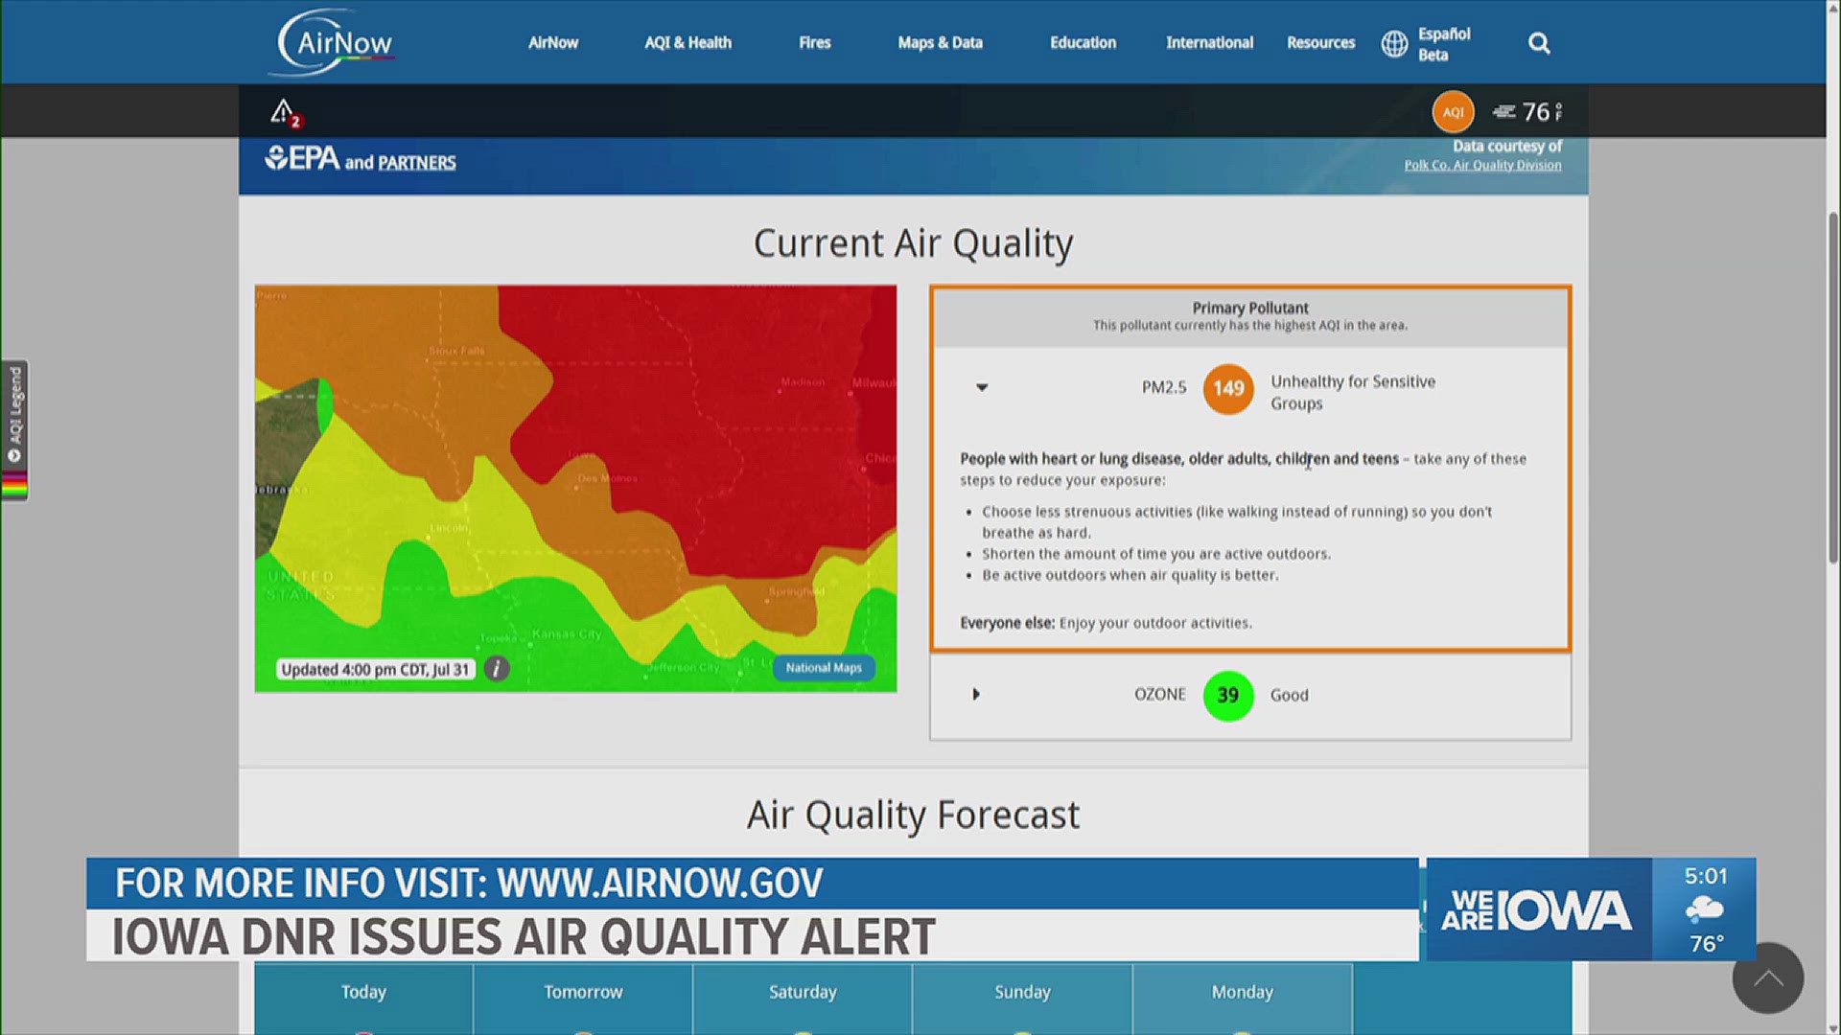This screenshot has width=1841, height=1035.
Task: Open the International menu
Action: pos(1209,43)
